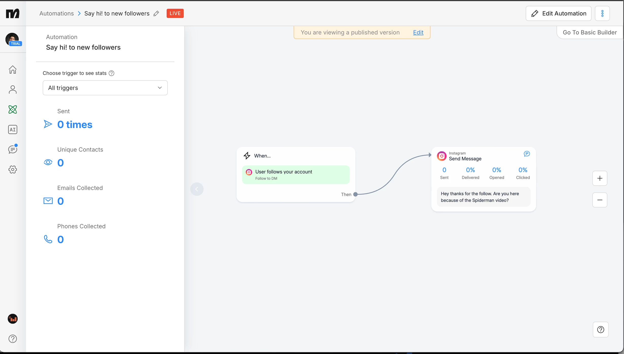Zoom out the canvas with minus button

(600, 200)
